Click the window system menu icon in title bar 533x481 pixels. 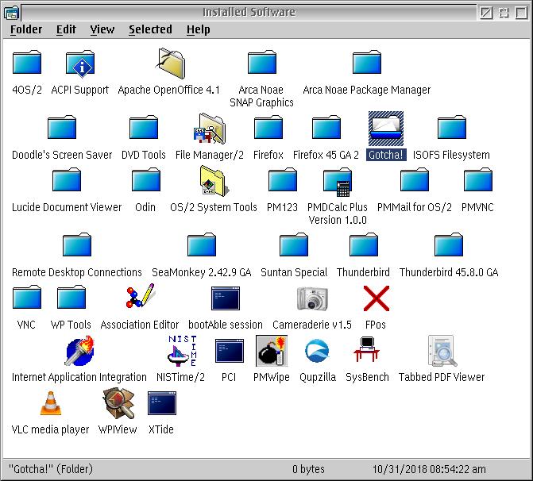tap(12, 13)
